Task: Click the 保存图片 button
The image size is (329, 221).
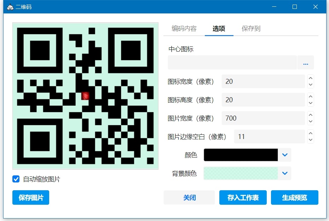Action: pos(31,198)
